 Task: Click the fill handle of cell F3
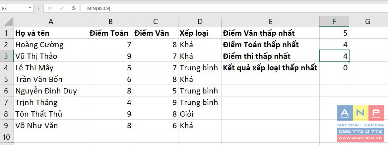point(349,62)
